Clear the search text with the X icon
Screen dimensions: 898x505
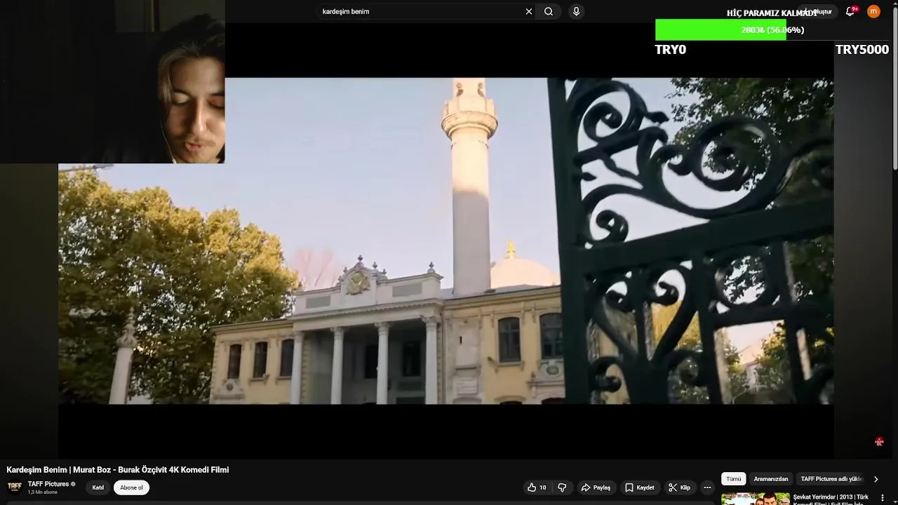(529, 11)
